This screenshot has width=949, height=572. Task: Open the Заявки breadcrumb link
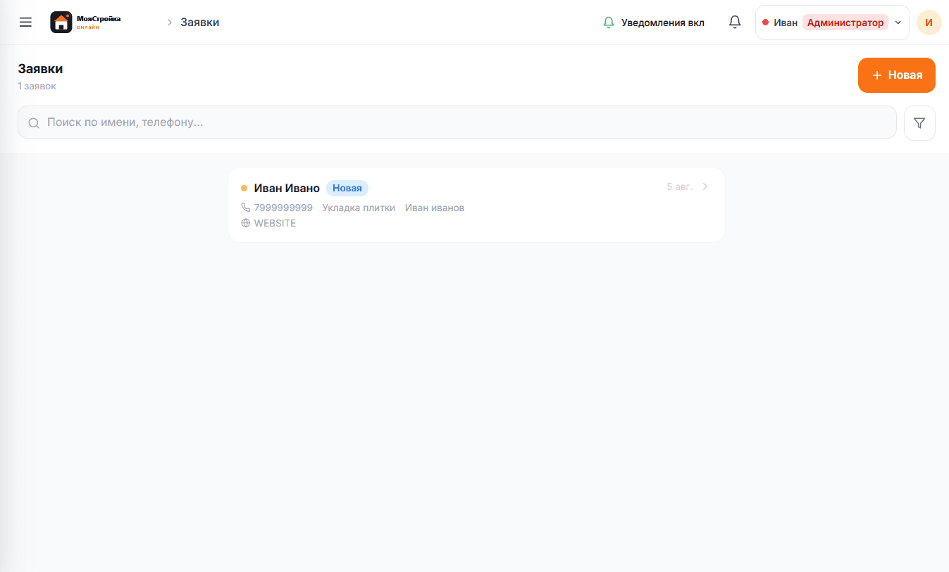[200, 23]
